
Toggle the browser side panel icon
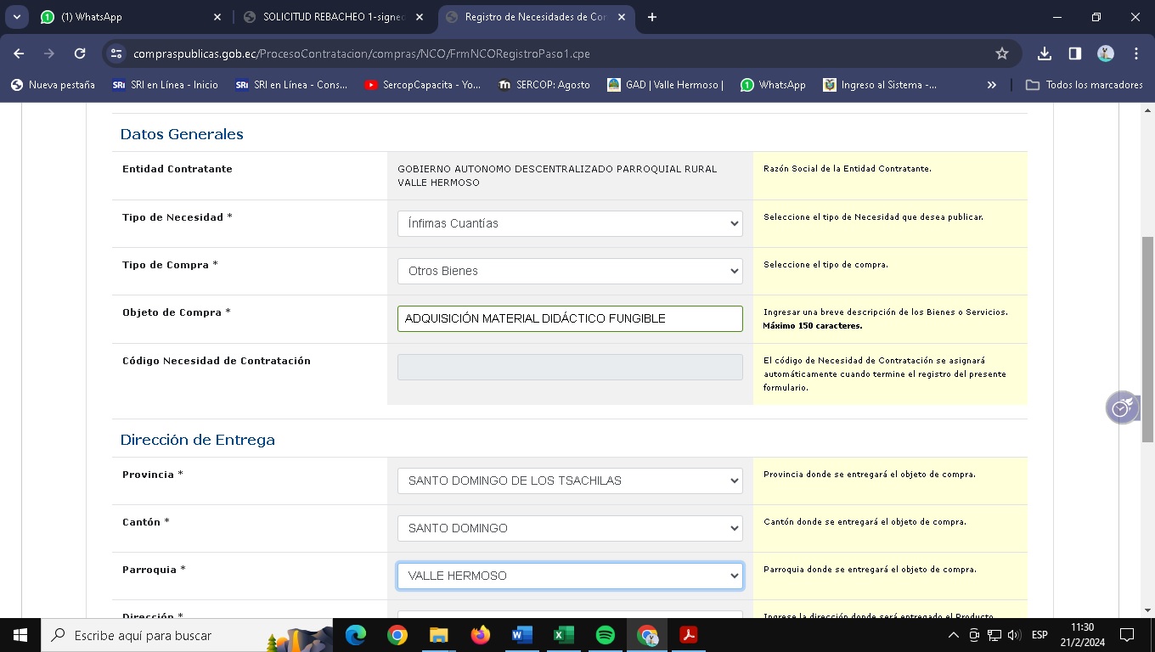(1075, 53)
